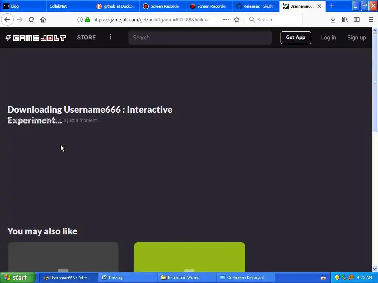
Task: Open Extraction Wizard taskbar item
Action: tap(186, 277)
